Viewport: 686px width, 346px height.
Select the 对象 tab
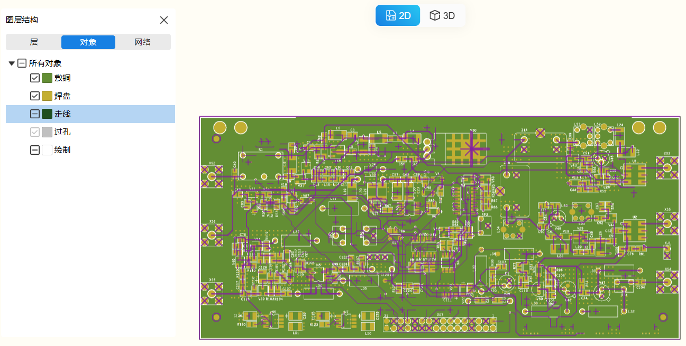88,42
